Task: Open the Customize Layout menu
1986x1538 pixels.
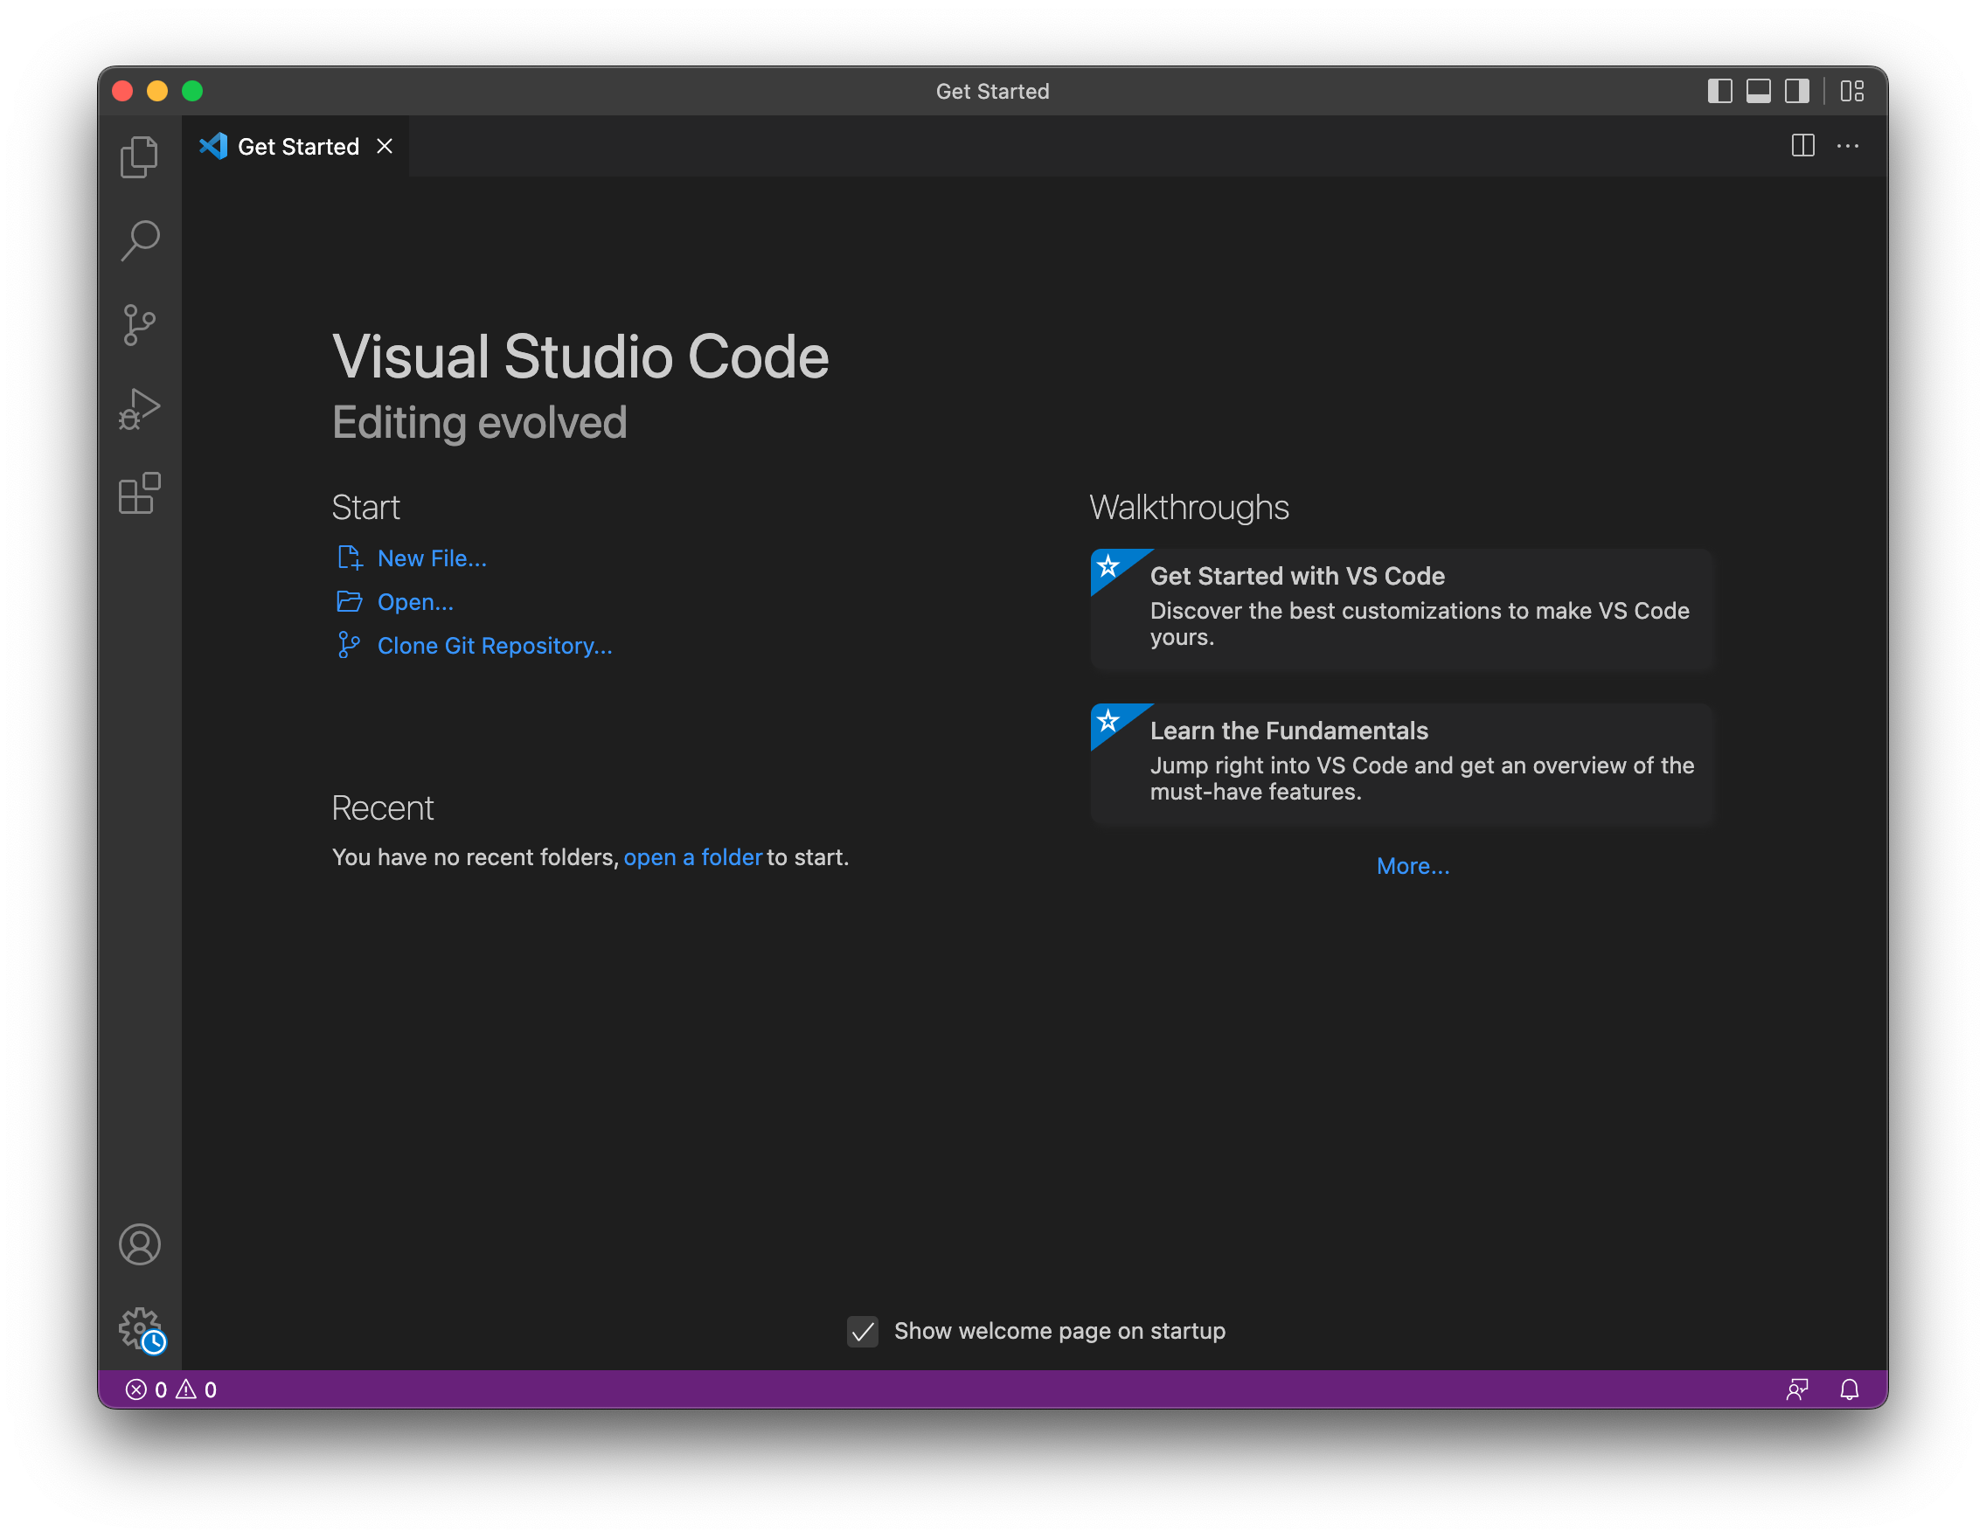Action: (x=1852, y=91)
